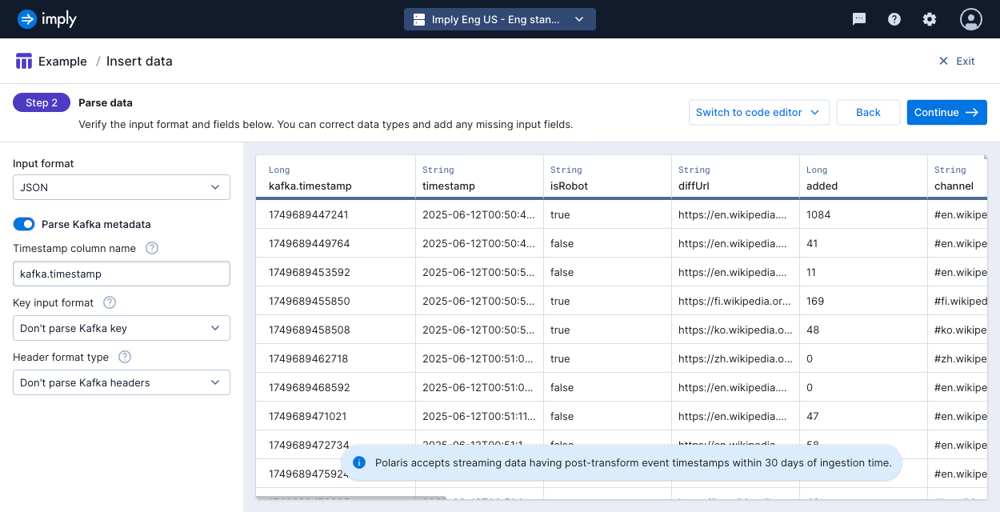Viewport: 1000px width, 512px height.
Task: Select the isRobot column header
Action: click(x=608, y=178)
